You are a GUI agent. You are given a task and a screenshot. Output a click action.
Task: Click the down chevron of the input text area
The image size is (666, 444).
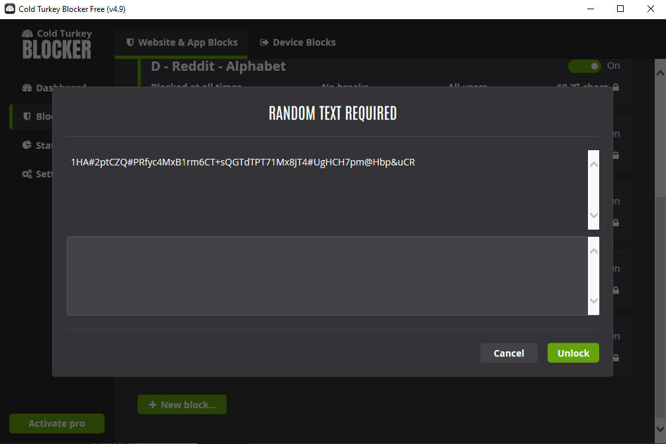593,301
